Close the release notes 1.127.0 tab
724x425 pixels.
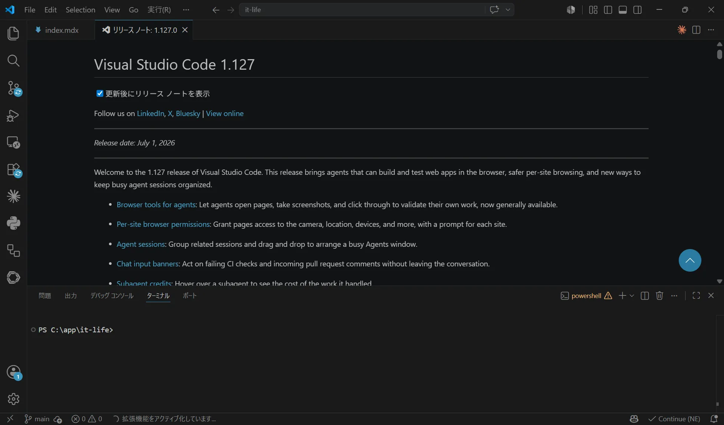pyautogui.click(x=185, y=30)
